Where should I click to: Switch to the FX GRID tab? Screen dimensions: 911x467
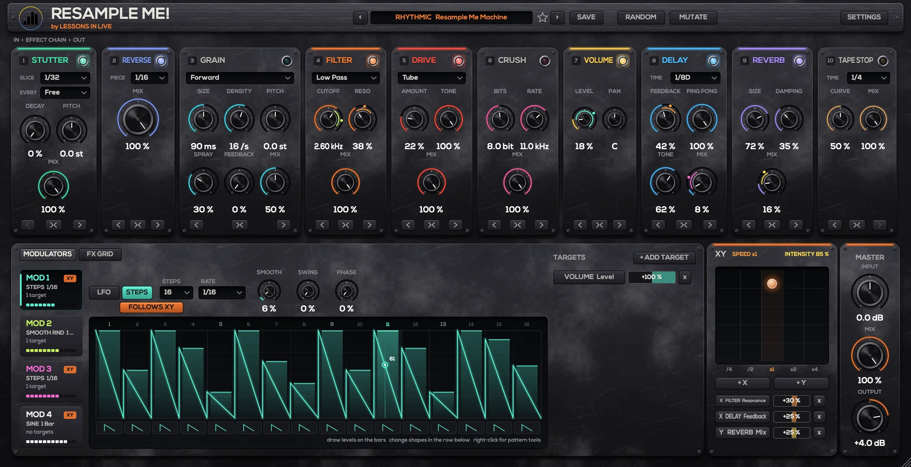(100, 254)
